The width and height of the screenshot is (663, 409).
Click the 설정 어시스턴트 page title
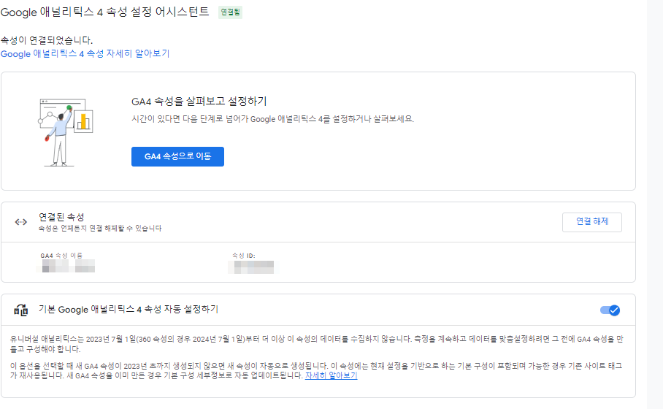point(105,12)
